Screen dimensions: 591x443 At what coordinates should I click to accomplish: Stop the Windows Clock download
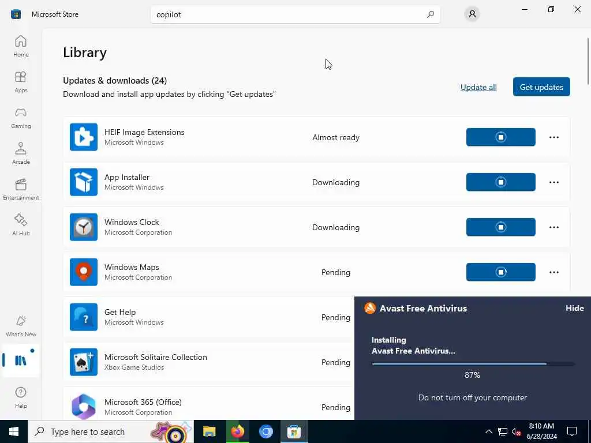(500, 227)
